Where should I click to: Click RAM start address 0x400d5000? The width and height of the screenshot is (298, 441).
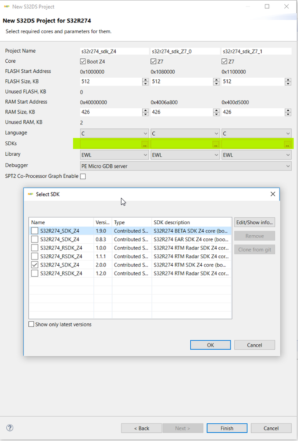[235, 102]
